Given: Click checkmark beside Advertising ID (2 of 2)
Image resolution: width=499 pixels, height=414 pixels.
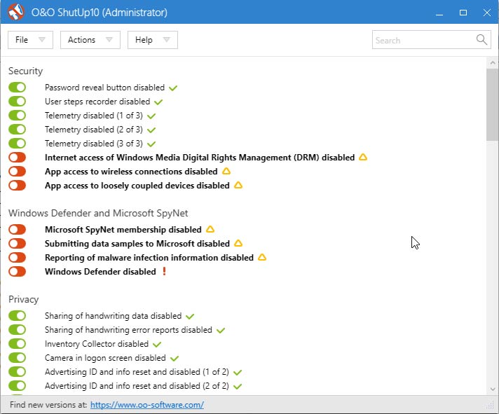Looking at the screenshot, I should (x=238, y=387).
